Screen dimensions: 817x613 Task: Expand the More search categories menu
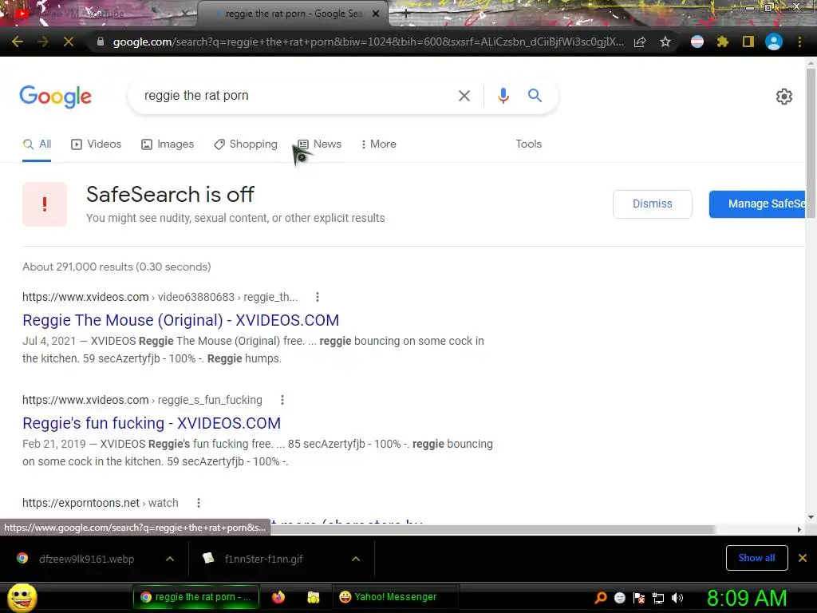379,144
